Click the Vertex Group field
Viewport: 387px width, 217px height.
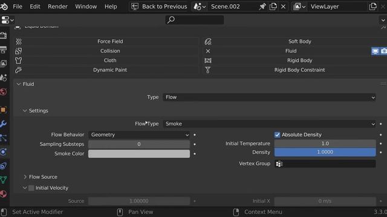(x=325, y=163)
